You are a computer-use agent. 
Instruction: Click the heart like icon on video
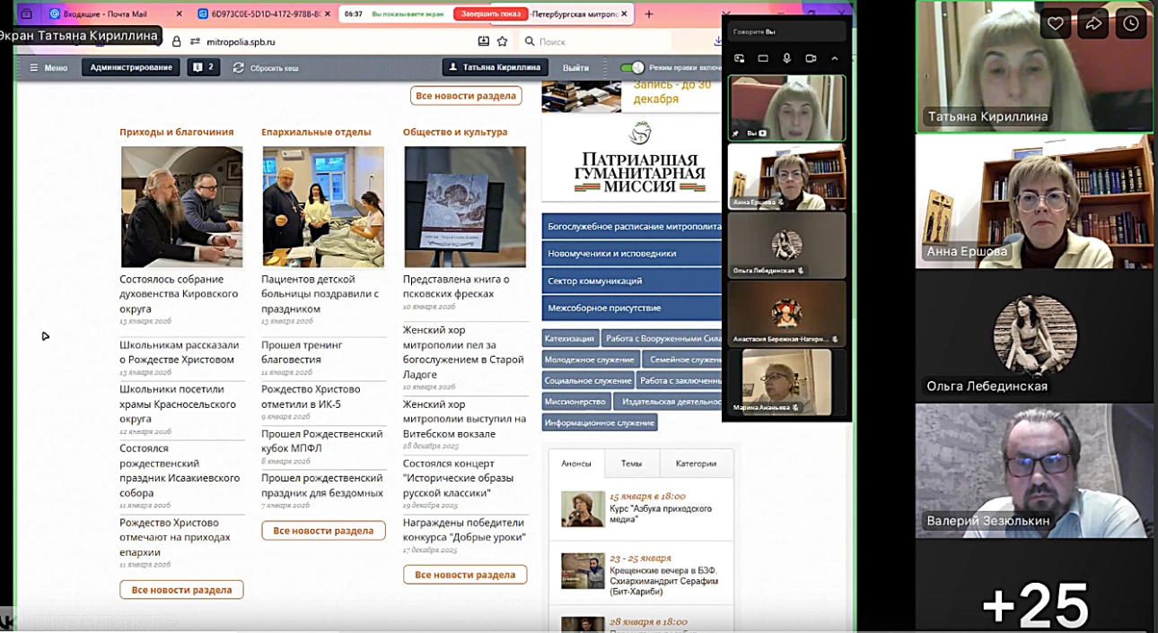[1055, 24]
